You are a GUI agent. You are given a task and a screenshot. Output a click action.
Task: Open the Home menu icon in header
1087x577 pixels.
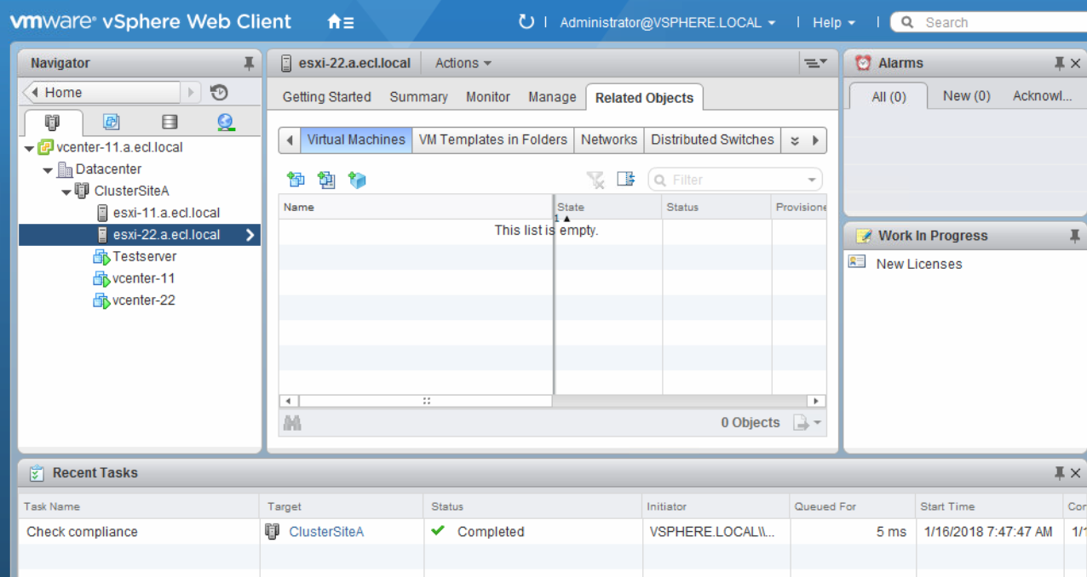pyautogui.click(x=341, y=23)
